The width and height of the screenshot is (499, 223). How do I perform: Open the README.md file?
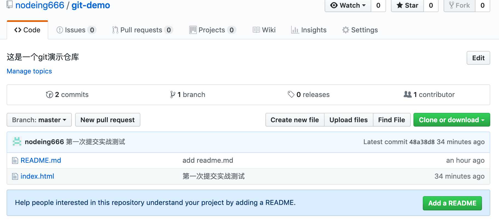coord(41,160)
